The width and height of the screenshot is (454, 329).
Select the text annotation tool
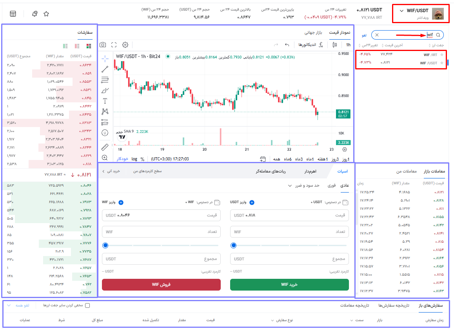[105, 101]
